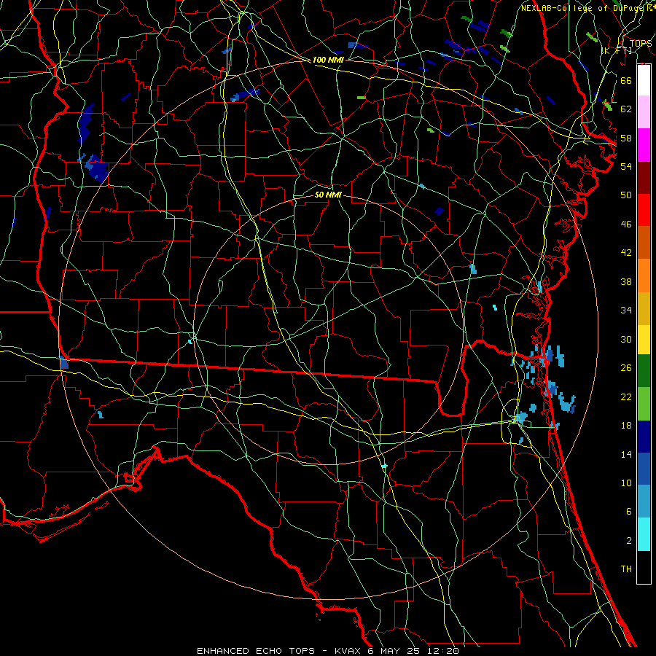Click legend value '34'

[626, 311]
